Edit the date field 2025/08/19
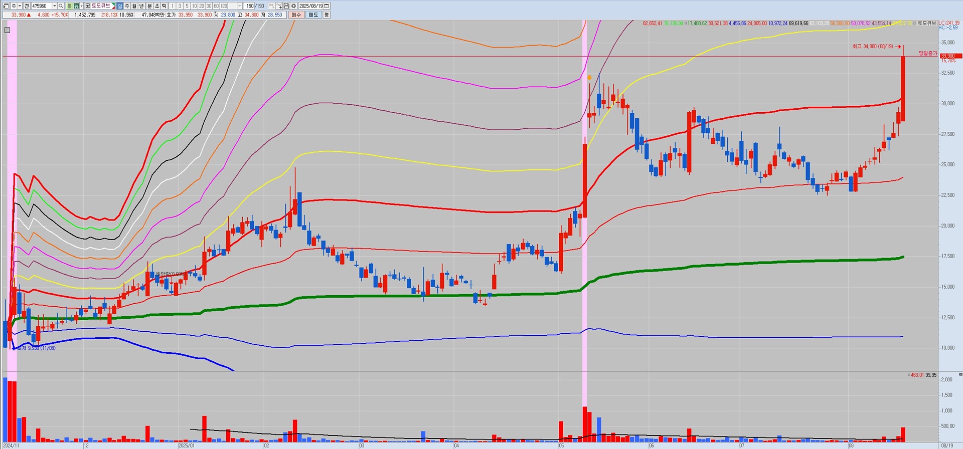Screen dimensions: 963x449 tap(311, 6)
